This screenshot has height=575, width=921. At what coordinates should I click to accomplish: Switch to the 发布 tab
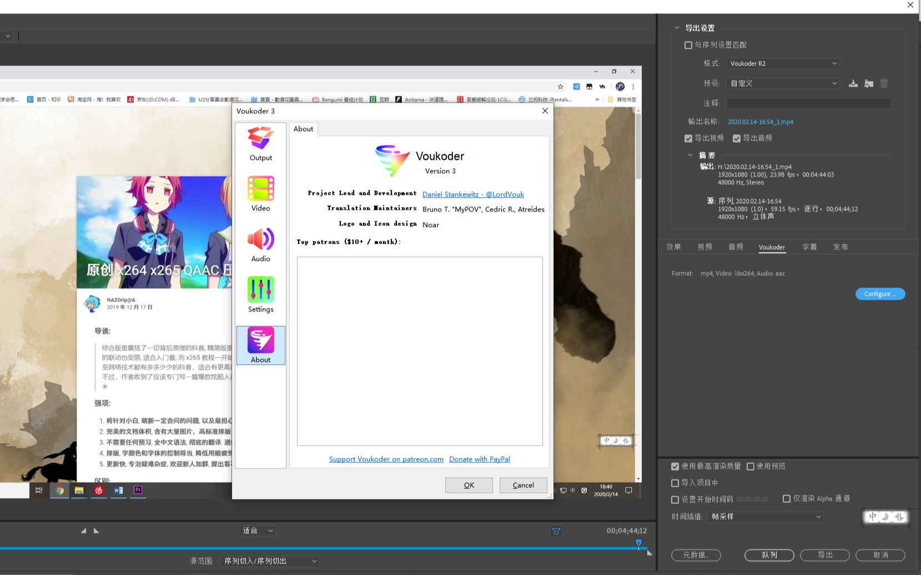(x=841, y=247)
